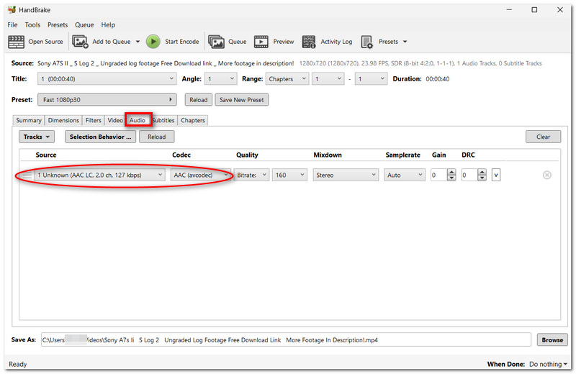This screenshot has width=576, height=374.
Task: Click the Preview film frame icon
Action: point(261,42)
